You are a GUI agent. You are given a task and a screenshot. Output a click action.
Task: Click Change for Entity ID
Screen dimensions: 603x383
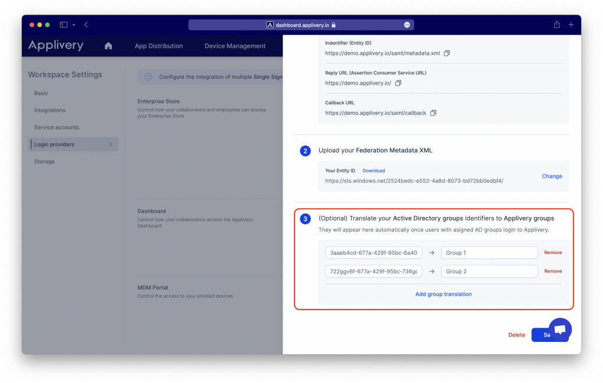click(x=552, y=176)
